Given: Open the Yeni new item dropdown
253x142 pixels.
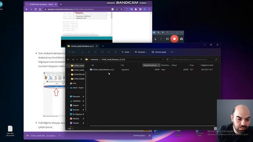Looking at the screenshot, I should 72,52.
